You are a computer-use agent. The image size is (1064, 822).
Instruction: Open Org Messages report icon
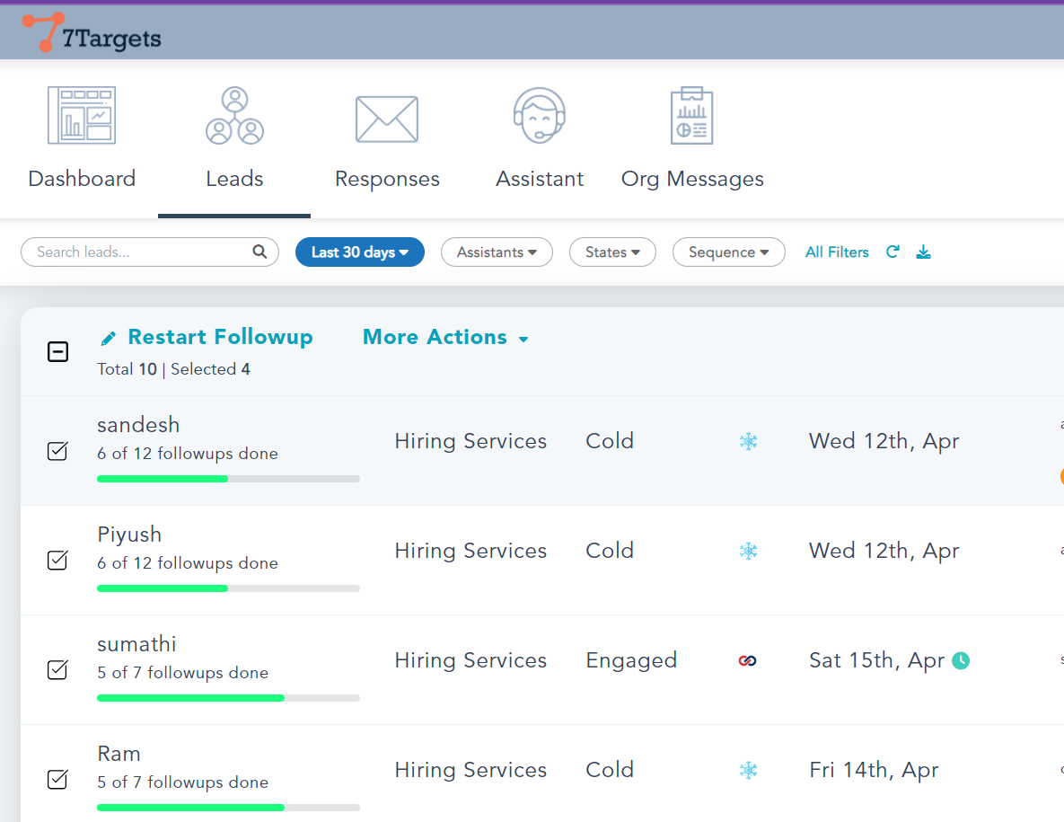(692, 117)
